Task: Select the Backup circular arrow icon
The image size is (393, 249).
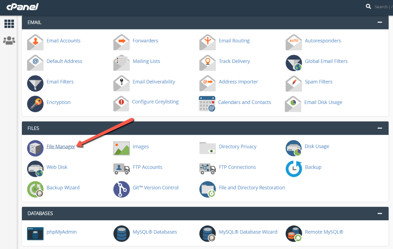Action: coord(294,169)
